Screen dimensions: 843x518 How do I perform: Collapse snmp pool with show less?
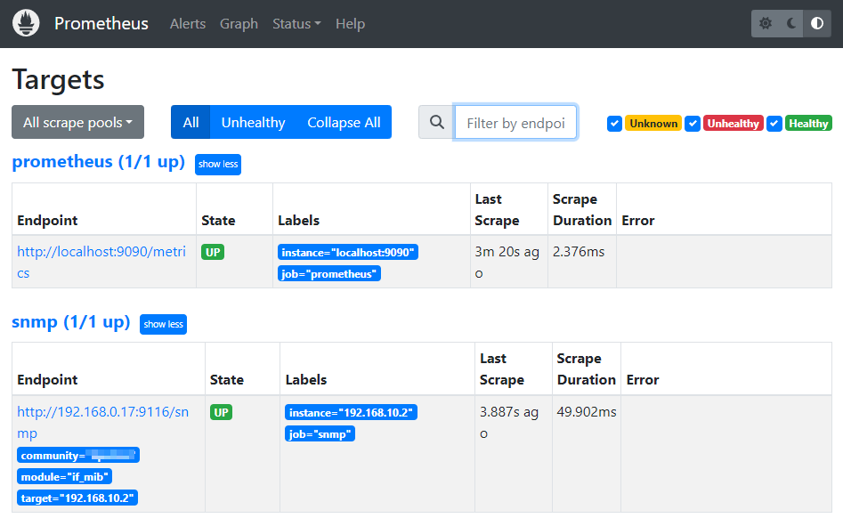[163, 324]
